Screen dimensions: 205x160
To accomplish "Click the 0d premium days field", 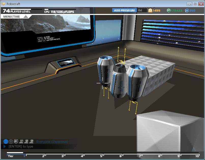I will point(142,10).
